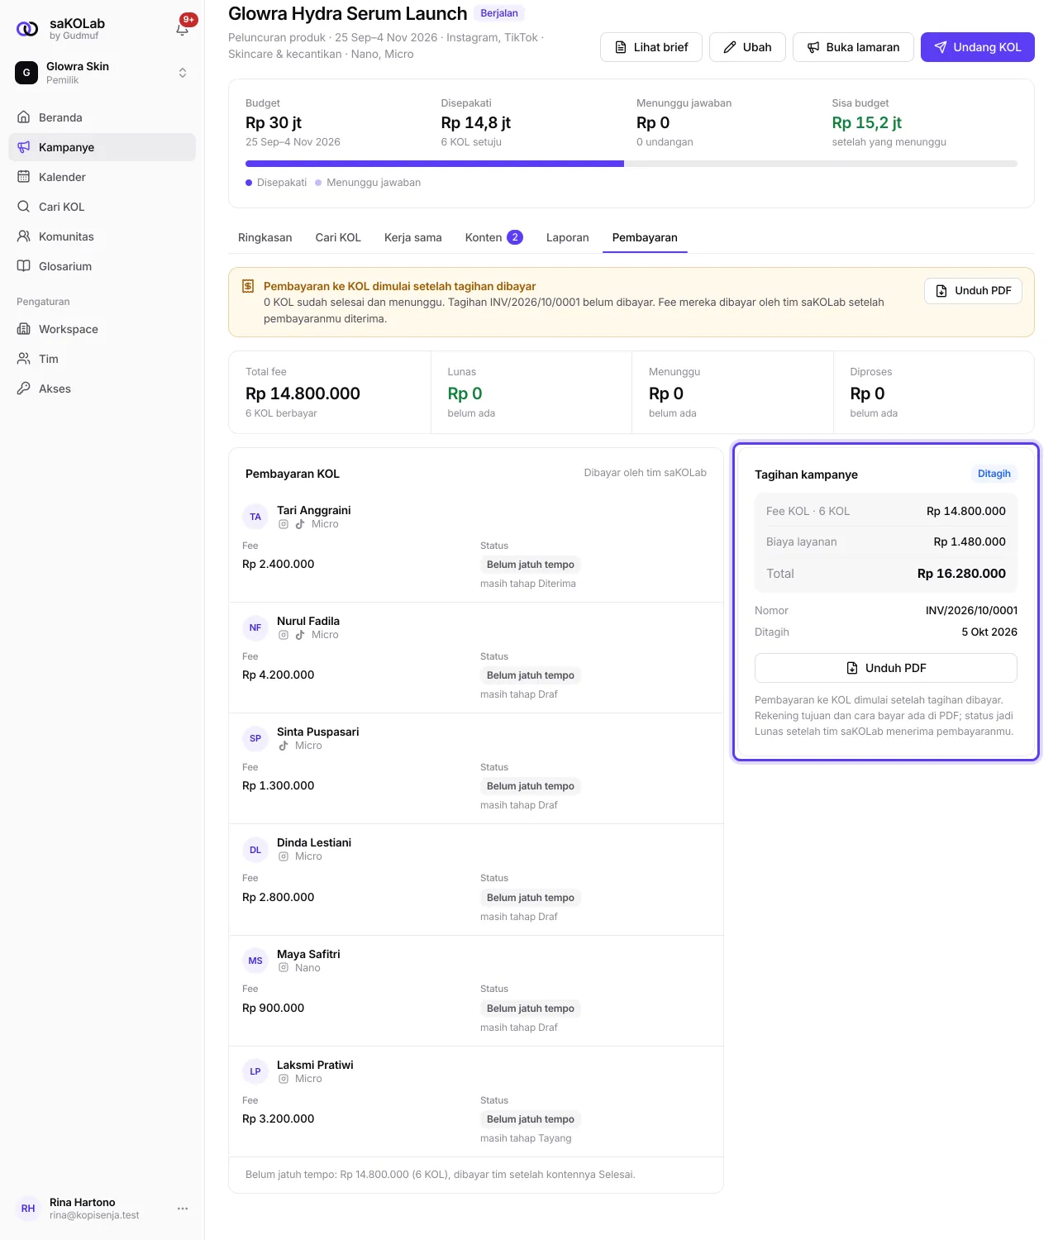Select the Pembayaran tab
This screenshot has width=1058, height=1240.
point(645,237)
